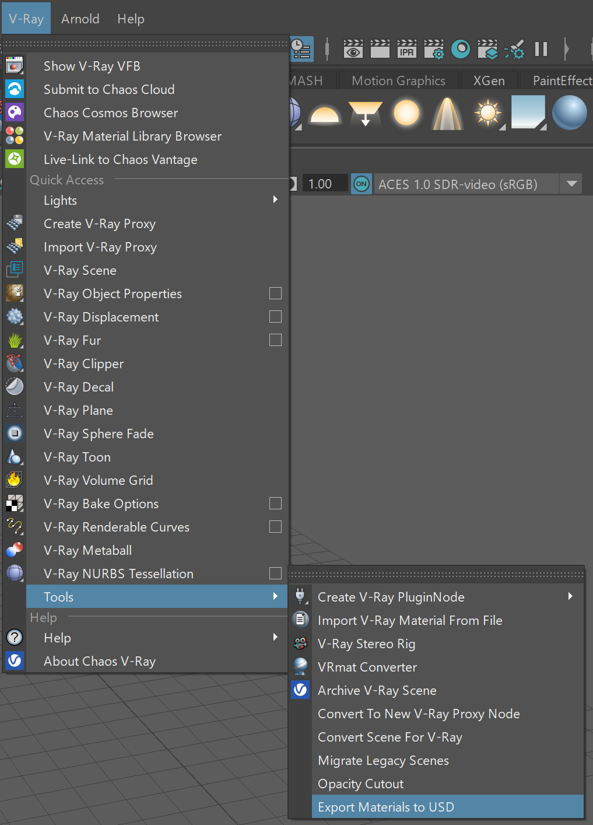Screen dimensions: 593x825
Task: Choose Opacity Cutout
Action: pyautogui.click(x=448, y=784)
